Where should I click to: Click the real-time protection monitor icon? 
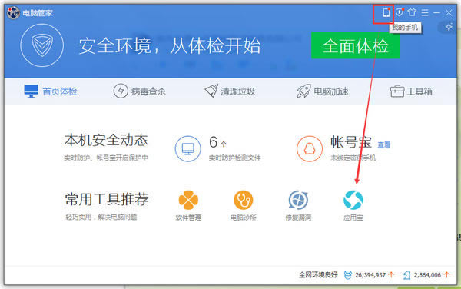(188, 149)
